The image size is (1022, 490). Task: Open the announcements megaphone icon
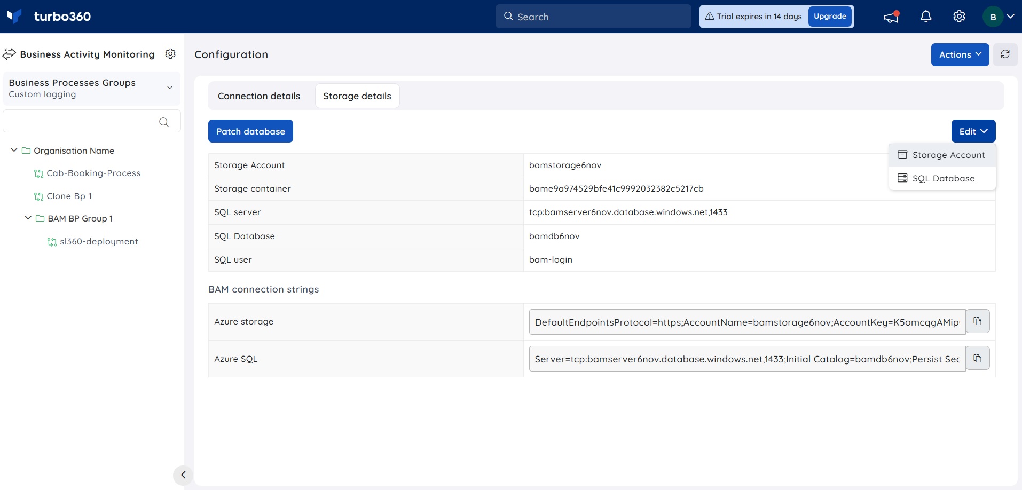click(x=891, y=17)
